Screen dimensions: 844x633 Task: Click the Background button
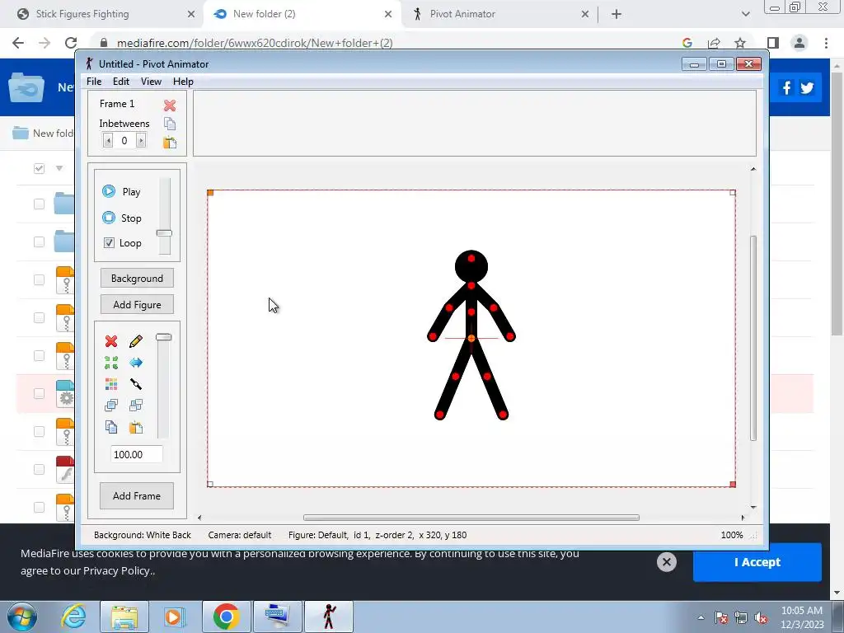(x=137, y=279)
